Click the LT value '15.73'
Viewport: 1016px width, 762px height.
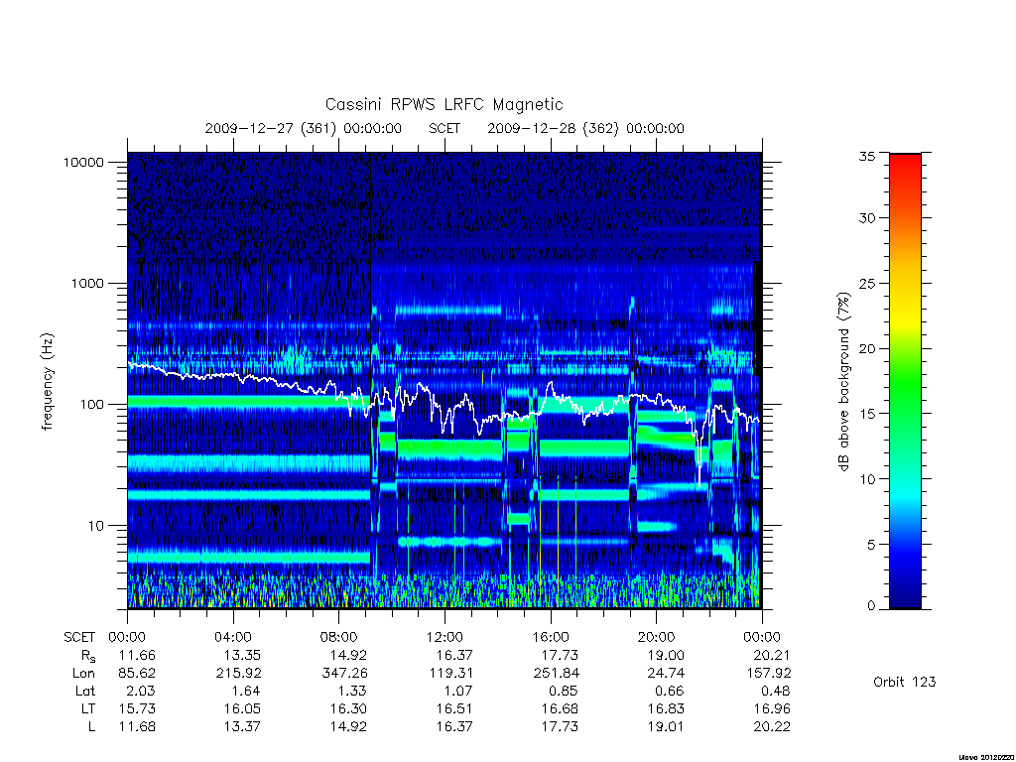[137, 708]
